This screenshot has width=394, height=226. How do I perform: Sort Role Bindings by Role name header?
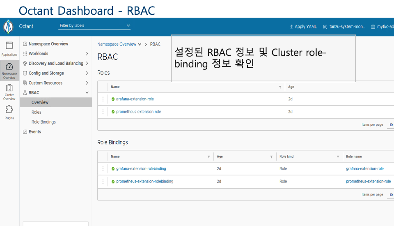point(354,157)
